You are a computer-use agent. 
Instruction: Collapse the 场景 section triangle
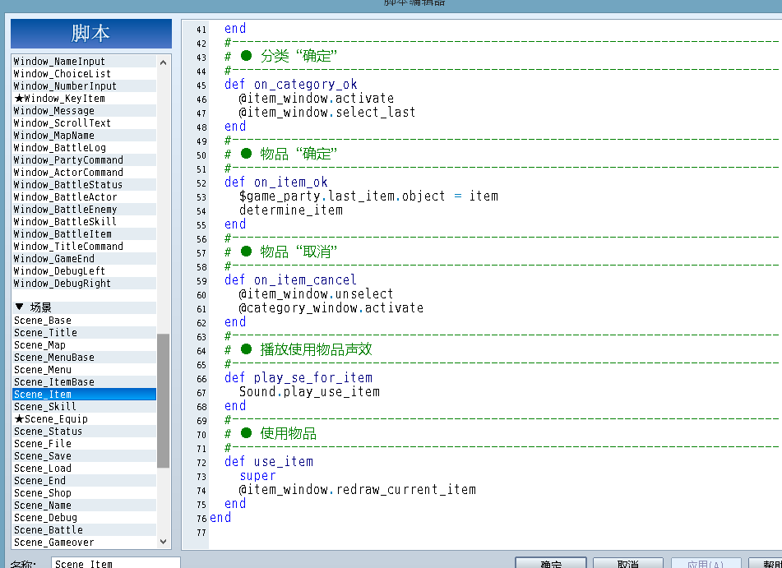tap(20, 307)
